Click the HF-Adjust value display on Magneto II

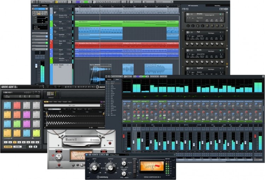pos(104,151)
